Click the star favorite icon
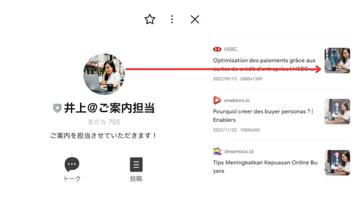The width and height of the screenshot is (362, 203). tap(150, 19)
